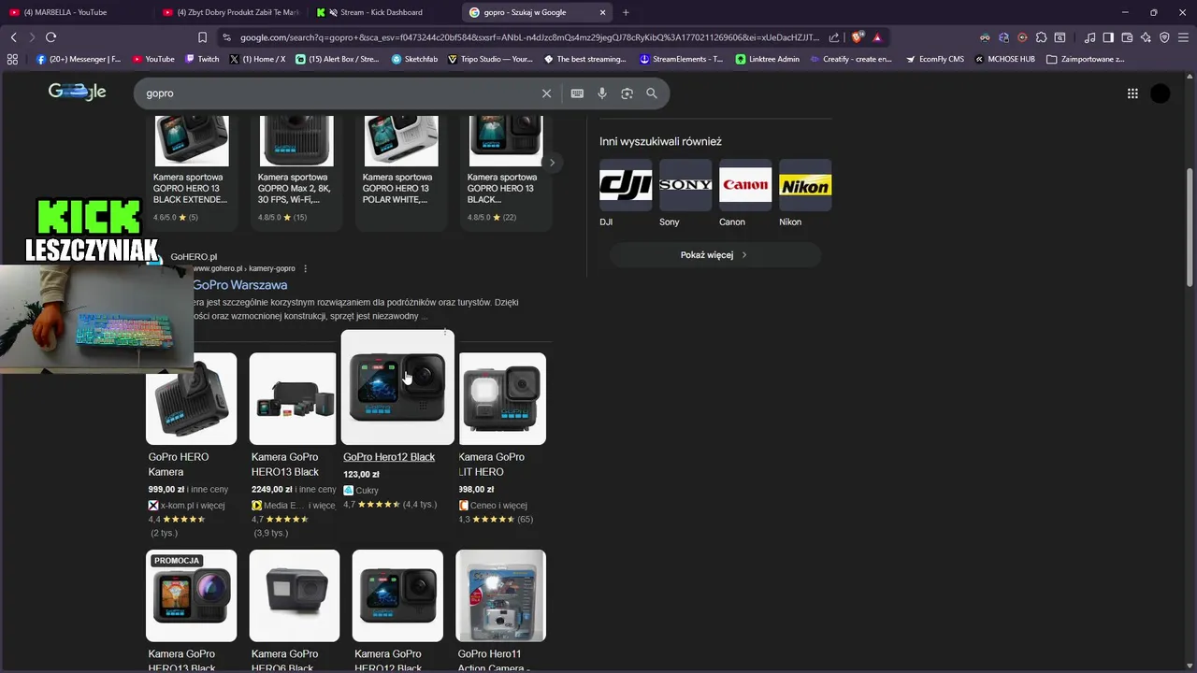The height and width of the screenshot is (673, 1197).
Task: Open MCHOSE HUB bookmark
Action: [1004, 59]
